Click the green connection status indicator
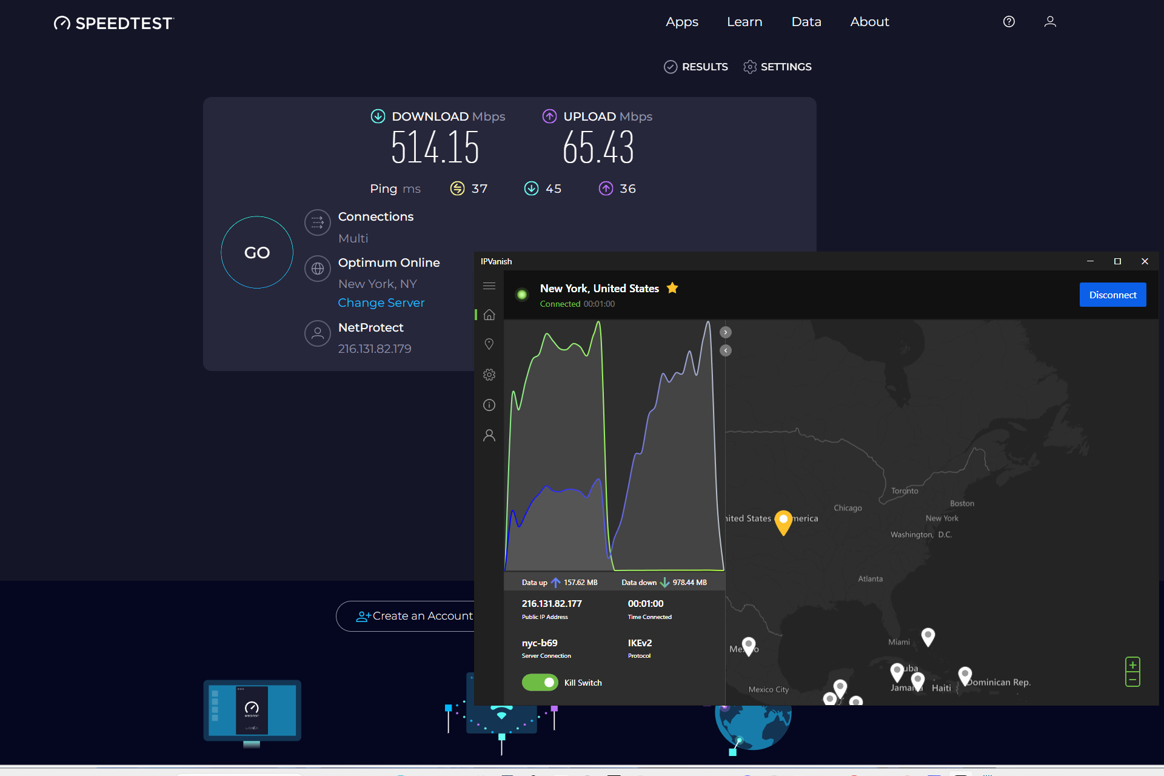The image size is (1164, 776). [521, 295]
